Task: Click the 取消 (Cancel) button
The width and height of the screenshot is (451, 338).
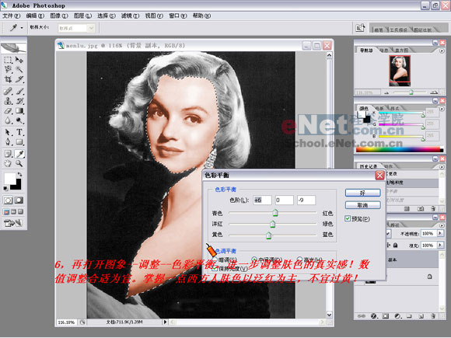Action: pos(362,205)
